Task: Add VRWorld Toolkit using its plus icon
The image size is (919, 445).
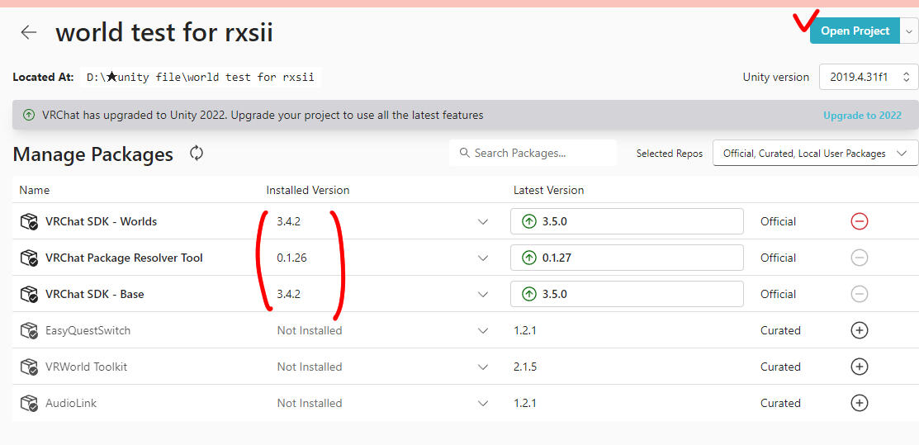Action: (x=859, y=367)
